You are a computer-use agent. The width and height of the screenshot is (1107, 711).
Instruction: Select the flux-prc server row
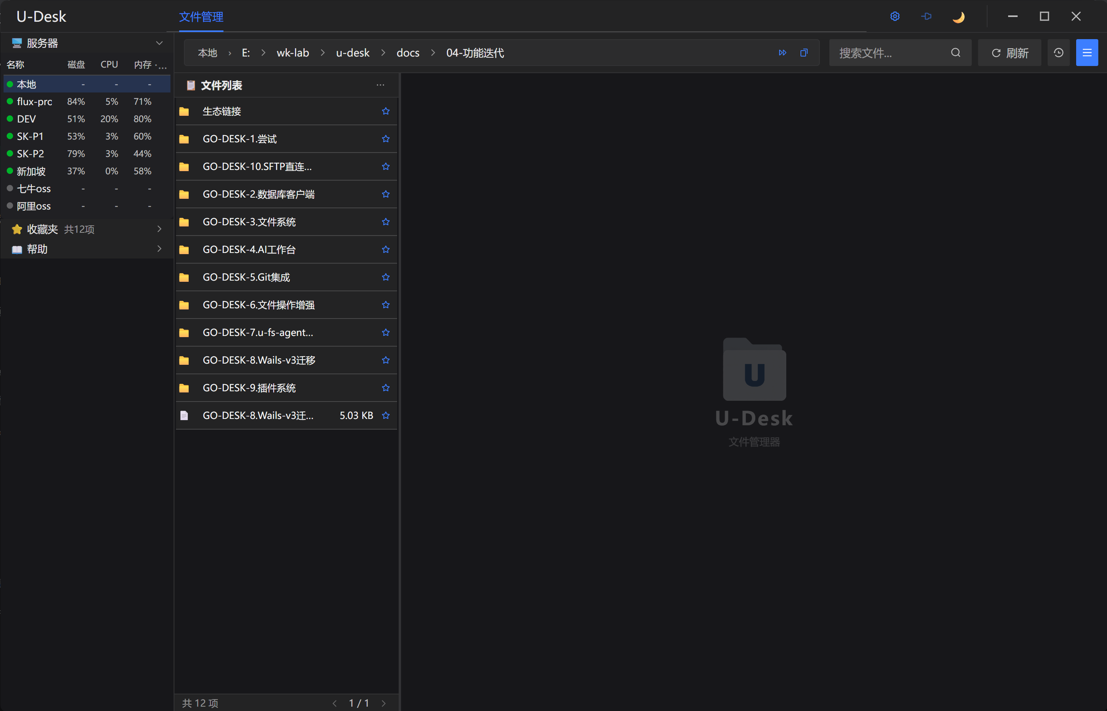[x=87, y=102]
